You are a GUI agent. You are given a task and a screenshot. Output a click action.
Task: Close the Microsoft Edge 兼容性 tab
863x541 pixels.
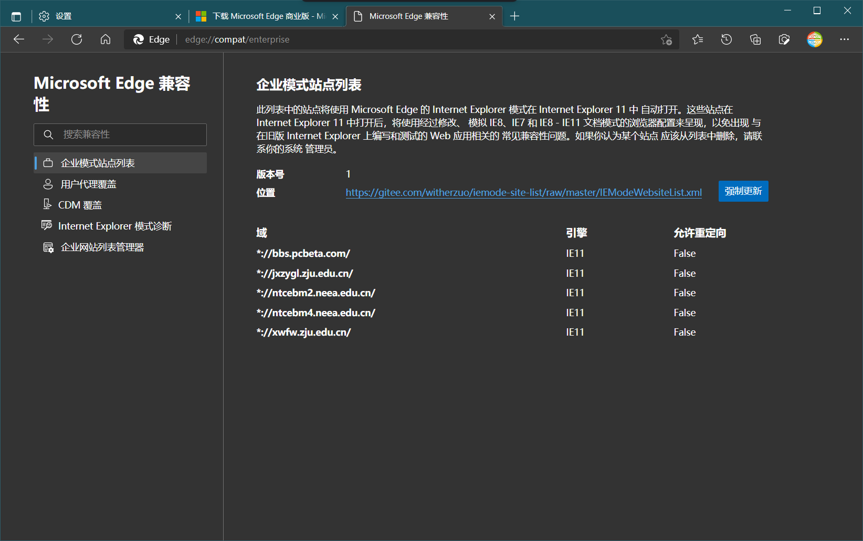coord(492,16)
